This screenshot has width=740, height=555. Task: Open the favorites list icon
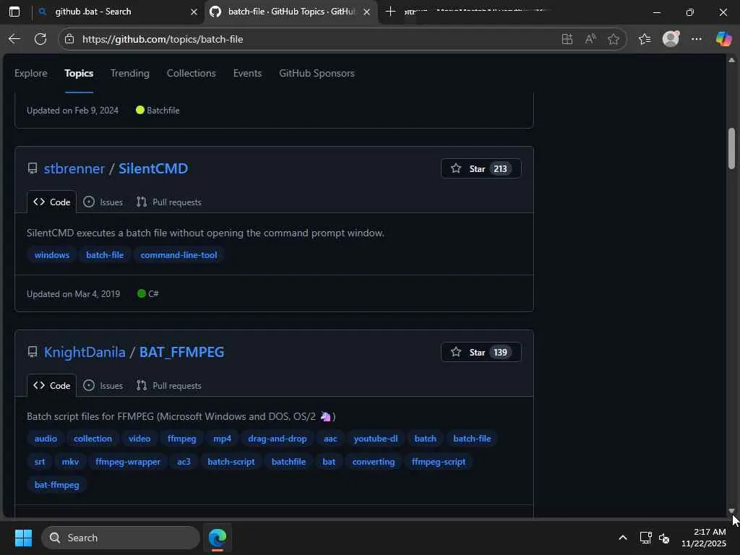[x=645, y=39]
